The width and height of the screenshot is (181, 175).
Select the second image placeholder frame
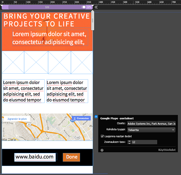pyautogui.click(x=36, y=62)
